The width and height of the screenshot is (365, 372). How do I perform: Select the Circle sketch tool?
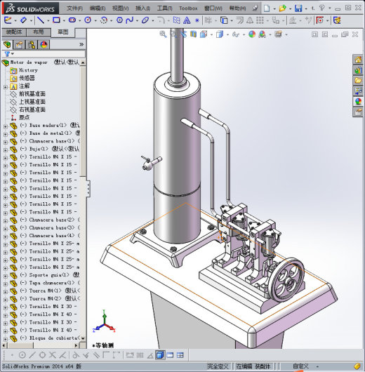click(88, 20)
